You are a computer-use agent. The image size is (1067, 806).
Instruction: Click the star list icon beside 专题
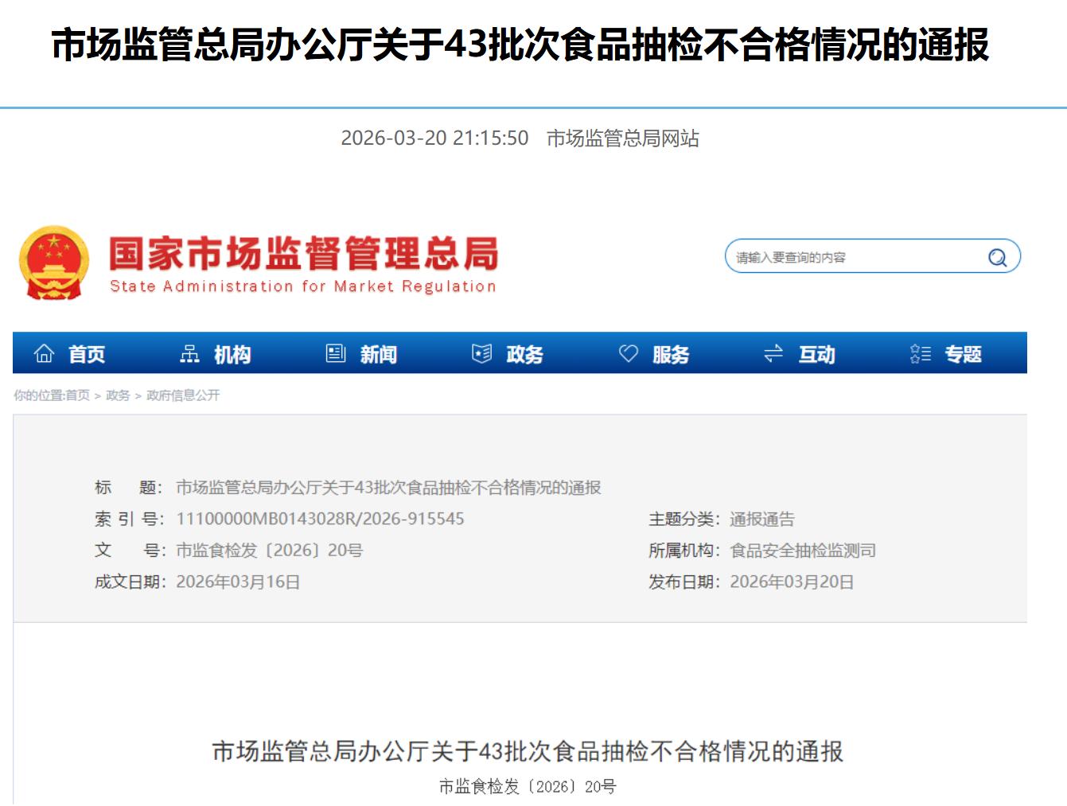point(920,354)
